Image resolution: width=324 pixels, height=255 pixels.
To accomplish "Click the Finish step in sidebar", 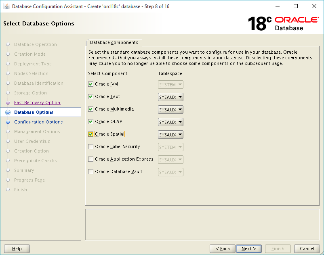I will 21,190.
